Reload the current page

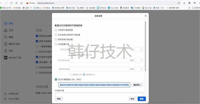point(11,3)
